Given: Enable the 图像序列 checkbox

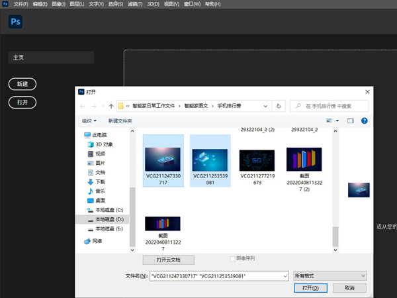Looking at the screenshot, I should coord(232,258).
